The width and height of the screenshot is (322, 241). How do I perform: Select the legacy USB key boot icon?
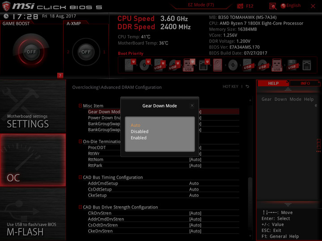click(x=277, y=65)
